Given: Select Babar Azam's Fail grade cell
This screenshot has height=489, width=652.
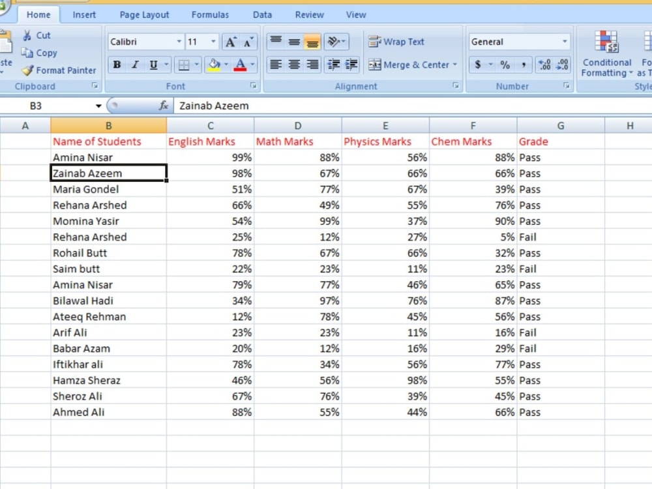Looking at the screenshot, I should pos(561,348).
